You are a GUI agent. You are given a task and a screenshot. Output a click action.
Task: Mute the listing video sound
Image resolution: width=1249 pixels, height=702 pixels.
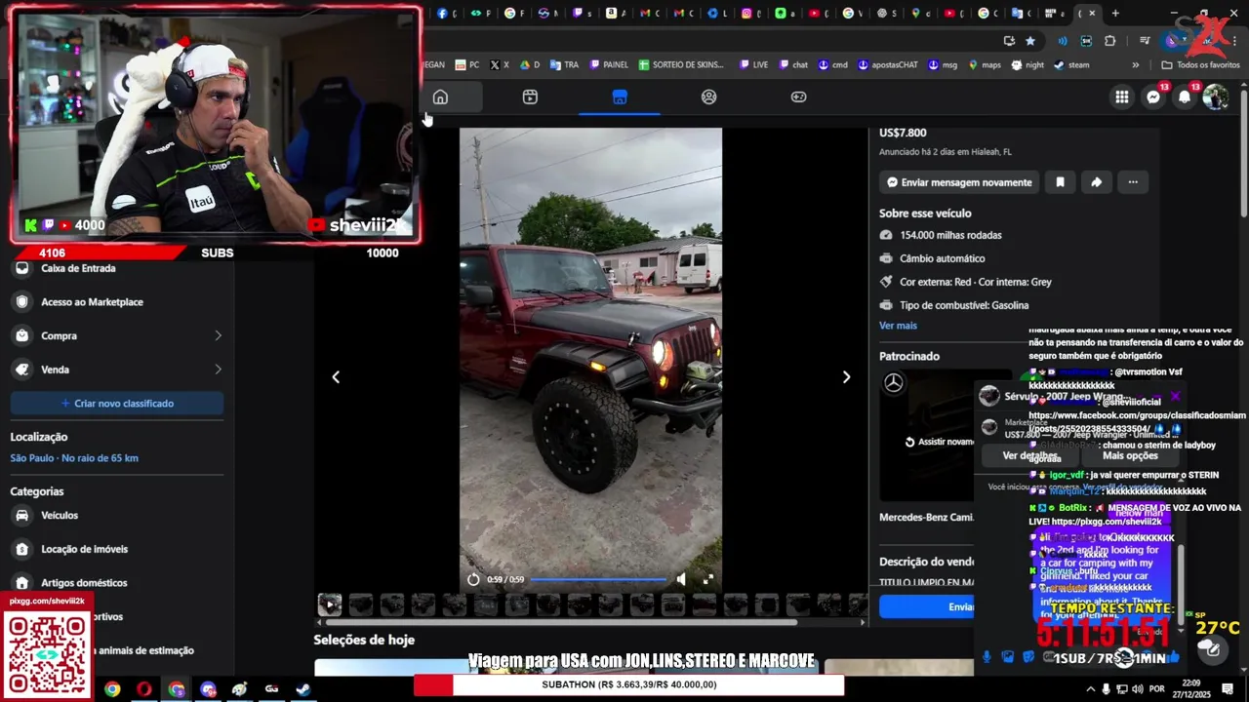pyautogui.click(x=681, y=579)
